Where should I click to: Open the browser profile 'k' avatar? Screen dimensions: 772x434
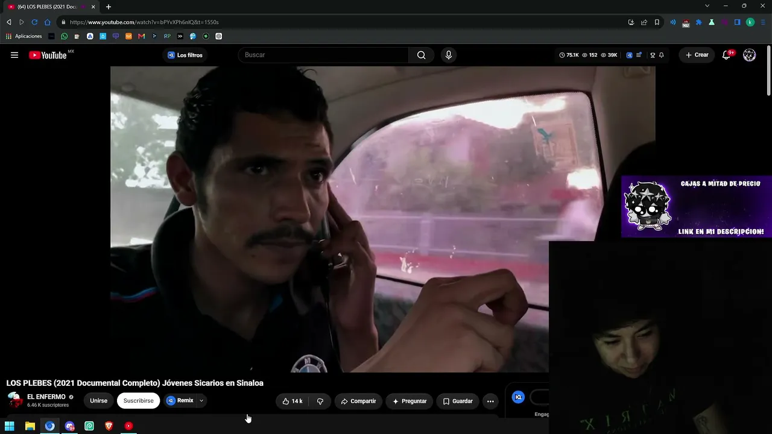click(x=750, y=22)
